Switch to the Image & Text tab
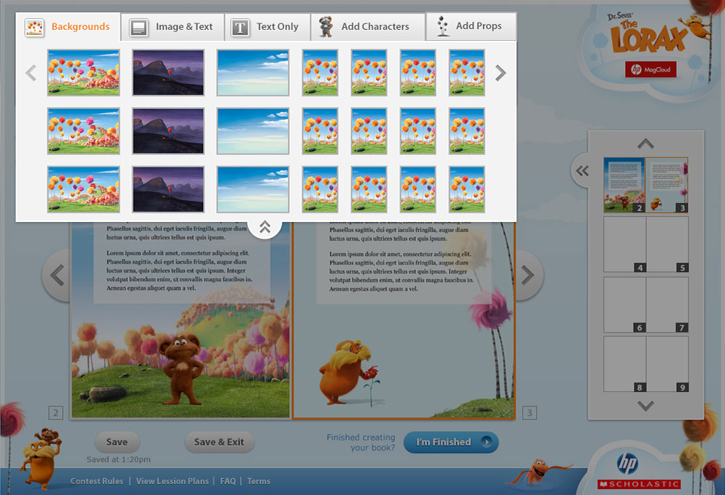Screen dimensions: 725x495 coord(172,27)
